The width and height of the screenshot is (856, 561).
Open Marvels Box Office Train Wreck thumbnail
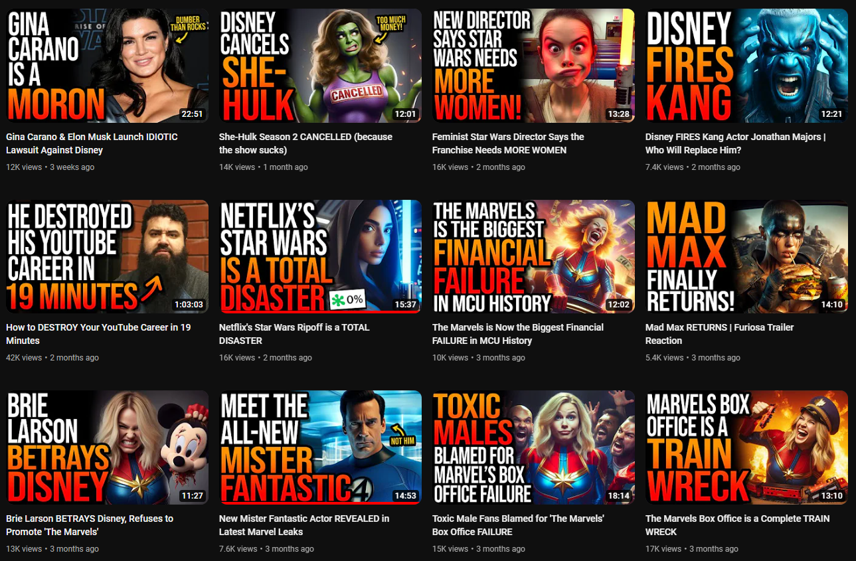(746, 447)
